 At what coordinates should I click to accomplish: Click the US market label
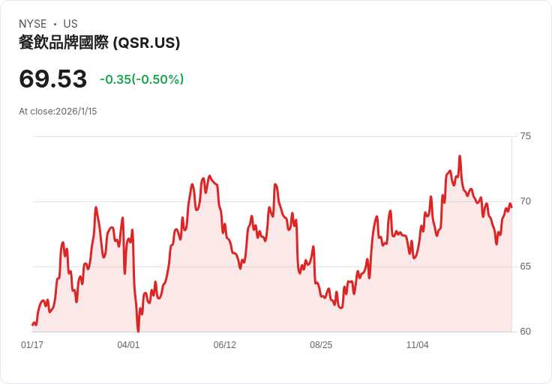click(x=70, y=24)
